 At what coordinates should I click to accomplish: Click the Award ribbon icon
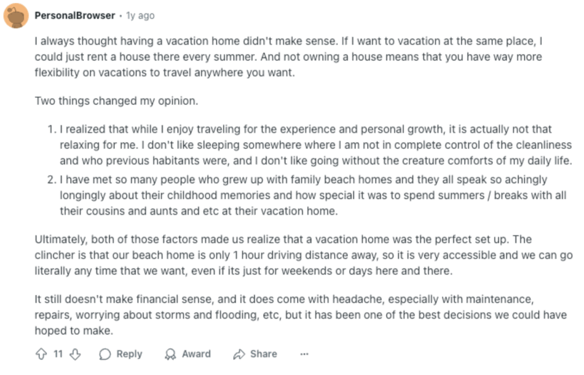(x=170, y=354)
